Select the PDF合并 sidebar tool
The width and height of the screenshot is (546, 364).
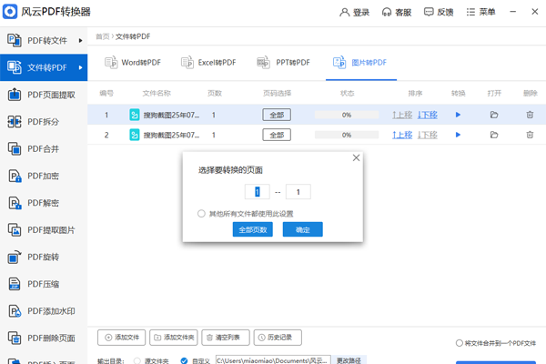[44, 148]
